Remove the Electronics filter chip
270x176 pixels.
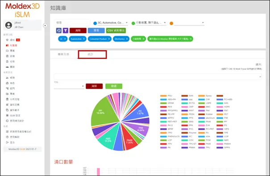pyautogui.click(x=127, y=39)
